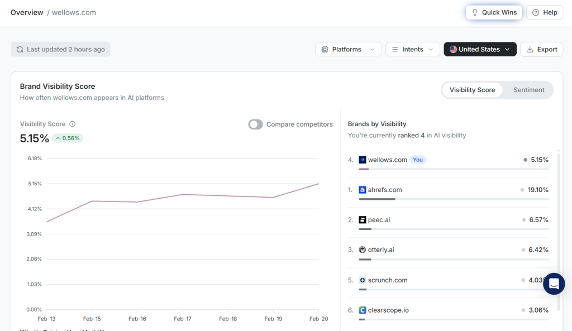Click the refresh icon beside Last updated
The image size is (572, 331).
coord(20,50)
